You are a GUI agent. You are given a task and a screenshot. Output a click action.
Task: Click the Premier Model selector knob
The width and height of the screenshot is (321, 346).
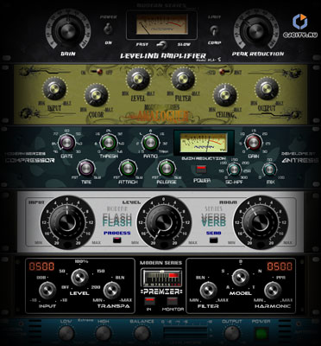click(241, 278)
